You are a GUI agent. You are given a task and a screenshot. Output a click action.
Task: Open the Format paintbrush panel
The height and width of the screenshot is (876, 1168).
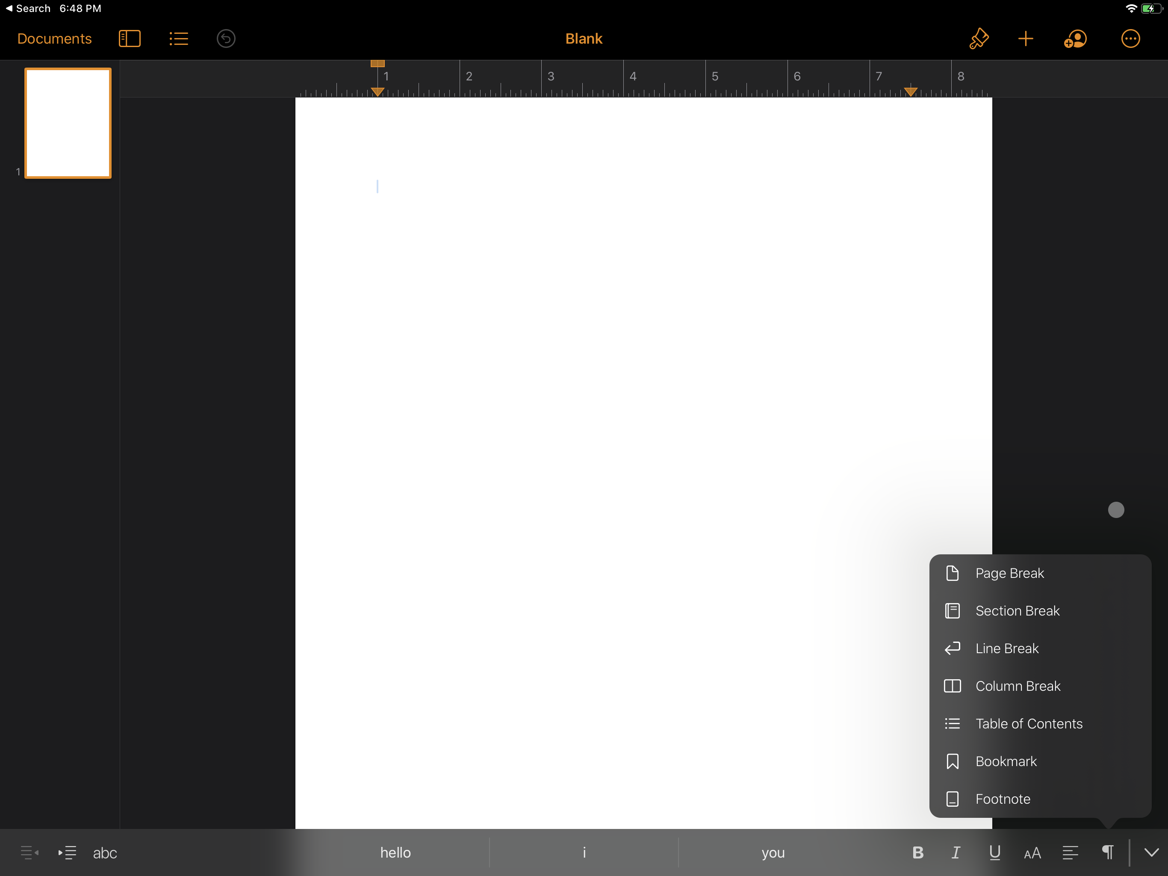pyautogui.click(x=979, y=38)
